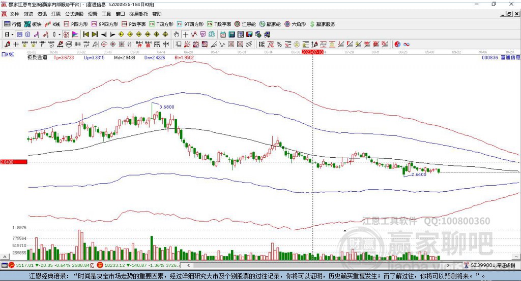The width and height of the screenshot is (521, 281).
Task: Open the 江恩轮 tool
Action: pos(245,24)
